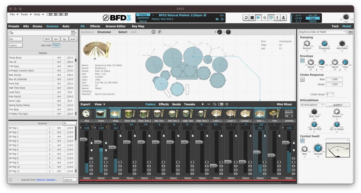
Task: Toggle the Cymbal Swell power button
Action: tap(302, 141)
